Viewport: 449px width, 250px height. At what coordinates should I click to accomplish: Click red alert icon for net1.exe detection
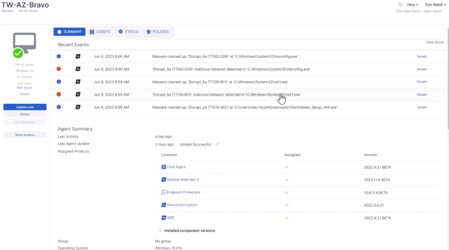[59, 94]
